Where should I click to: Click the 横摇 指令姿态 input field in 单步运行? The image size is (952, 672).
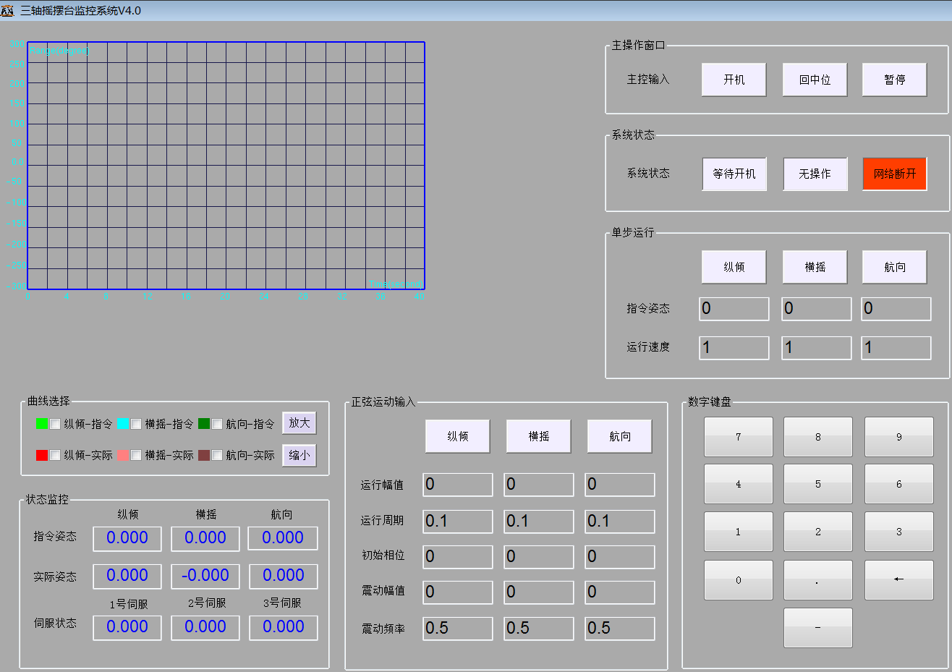pyautogui.click(x=817, y=309)
